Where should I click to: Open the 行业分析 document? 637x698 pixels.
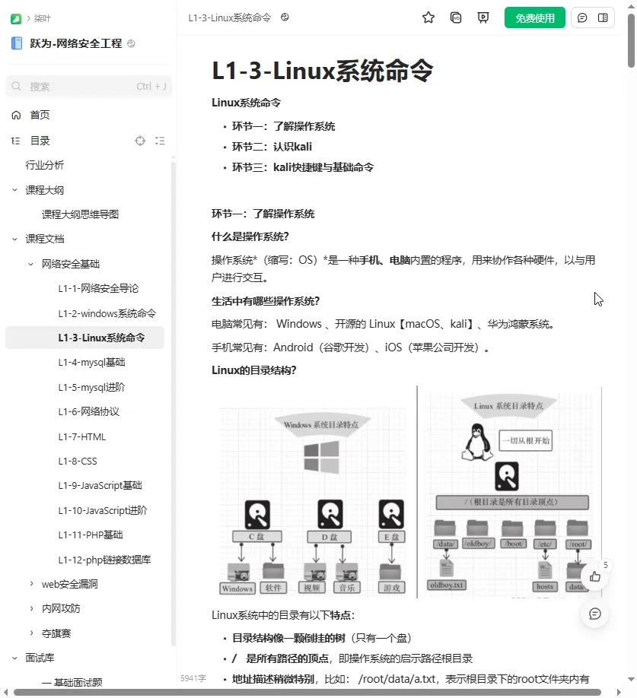(x=45, y=165)
